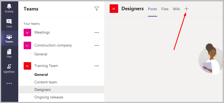The width and height of the screenshot is (224, 103).
Task: Open more options for Training Team
Action: (x=97, y=66)
